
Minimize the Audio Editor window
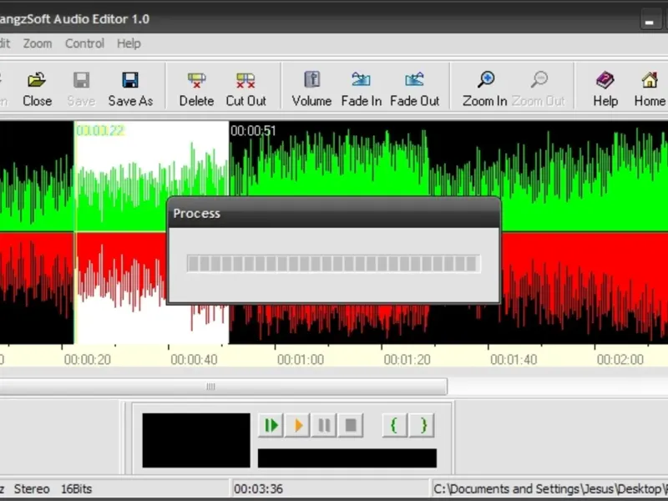(650, 20)
